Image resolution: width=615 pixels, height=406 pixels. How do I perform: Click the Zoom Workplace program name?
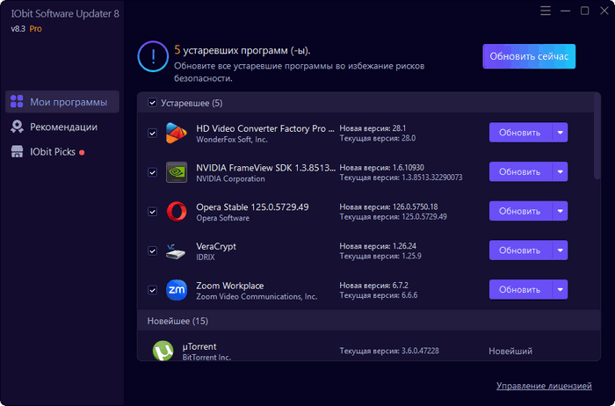coord(230,286)
